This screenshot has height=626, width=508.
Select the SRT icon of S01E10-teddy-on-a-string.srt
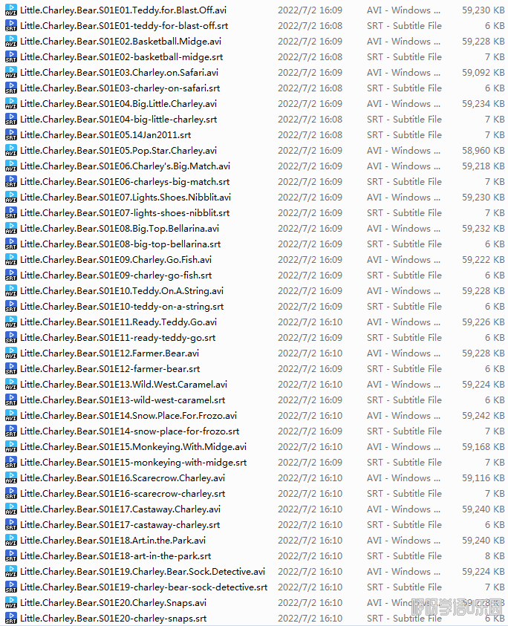11,306
